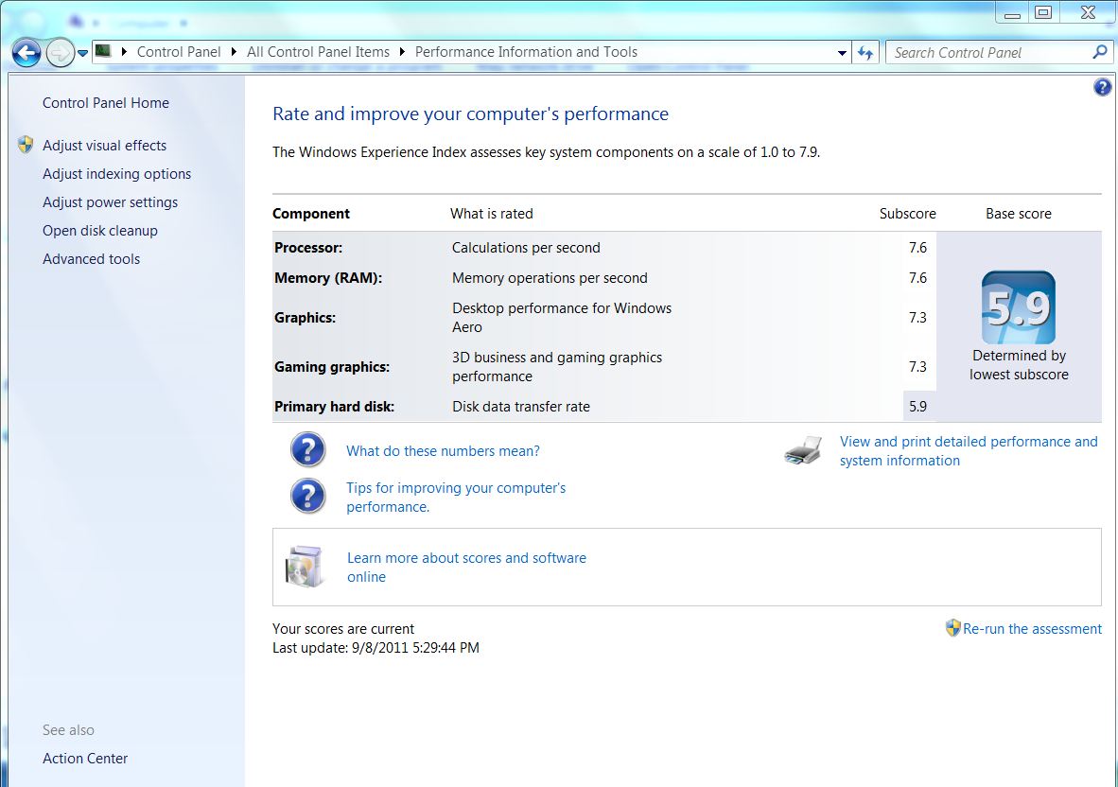1118x787 pixels.
Task: Open Learn more about scores and software online
Action: click(x=466, y=568)
